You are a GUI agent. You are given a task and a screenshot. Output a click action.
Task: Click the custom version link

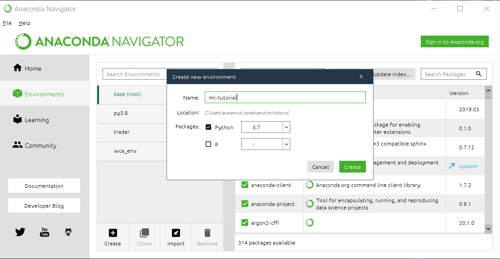point(468,166)
